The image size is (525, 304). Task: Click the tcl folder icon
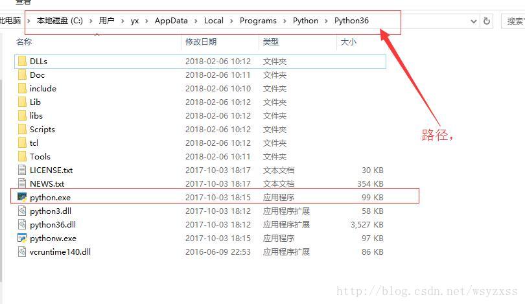tap(22, 143)
